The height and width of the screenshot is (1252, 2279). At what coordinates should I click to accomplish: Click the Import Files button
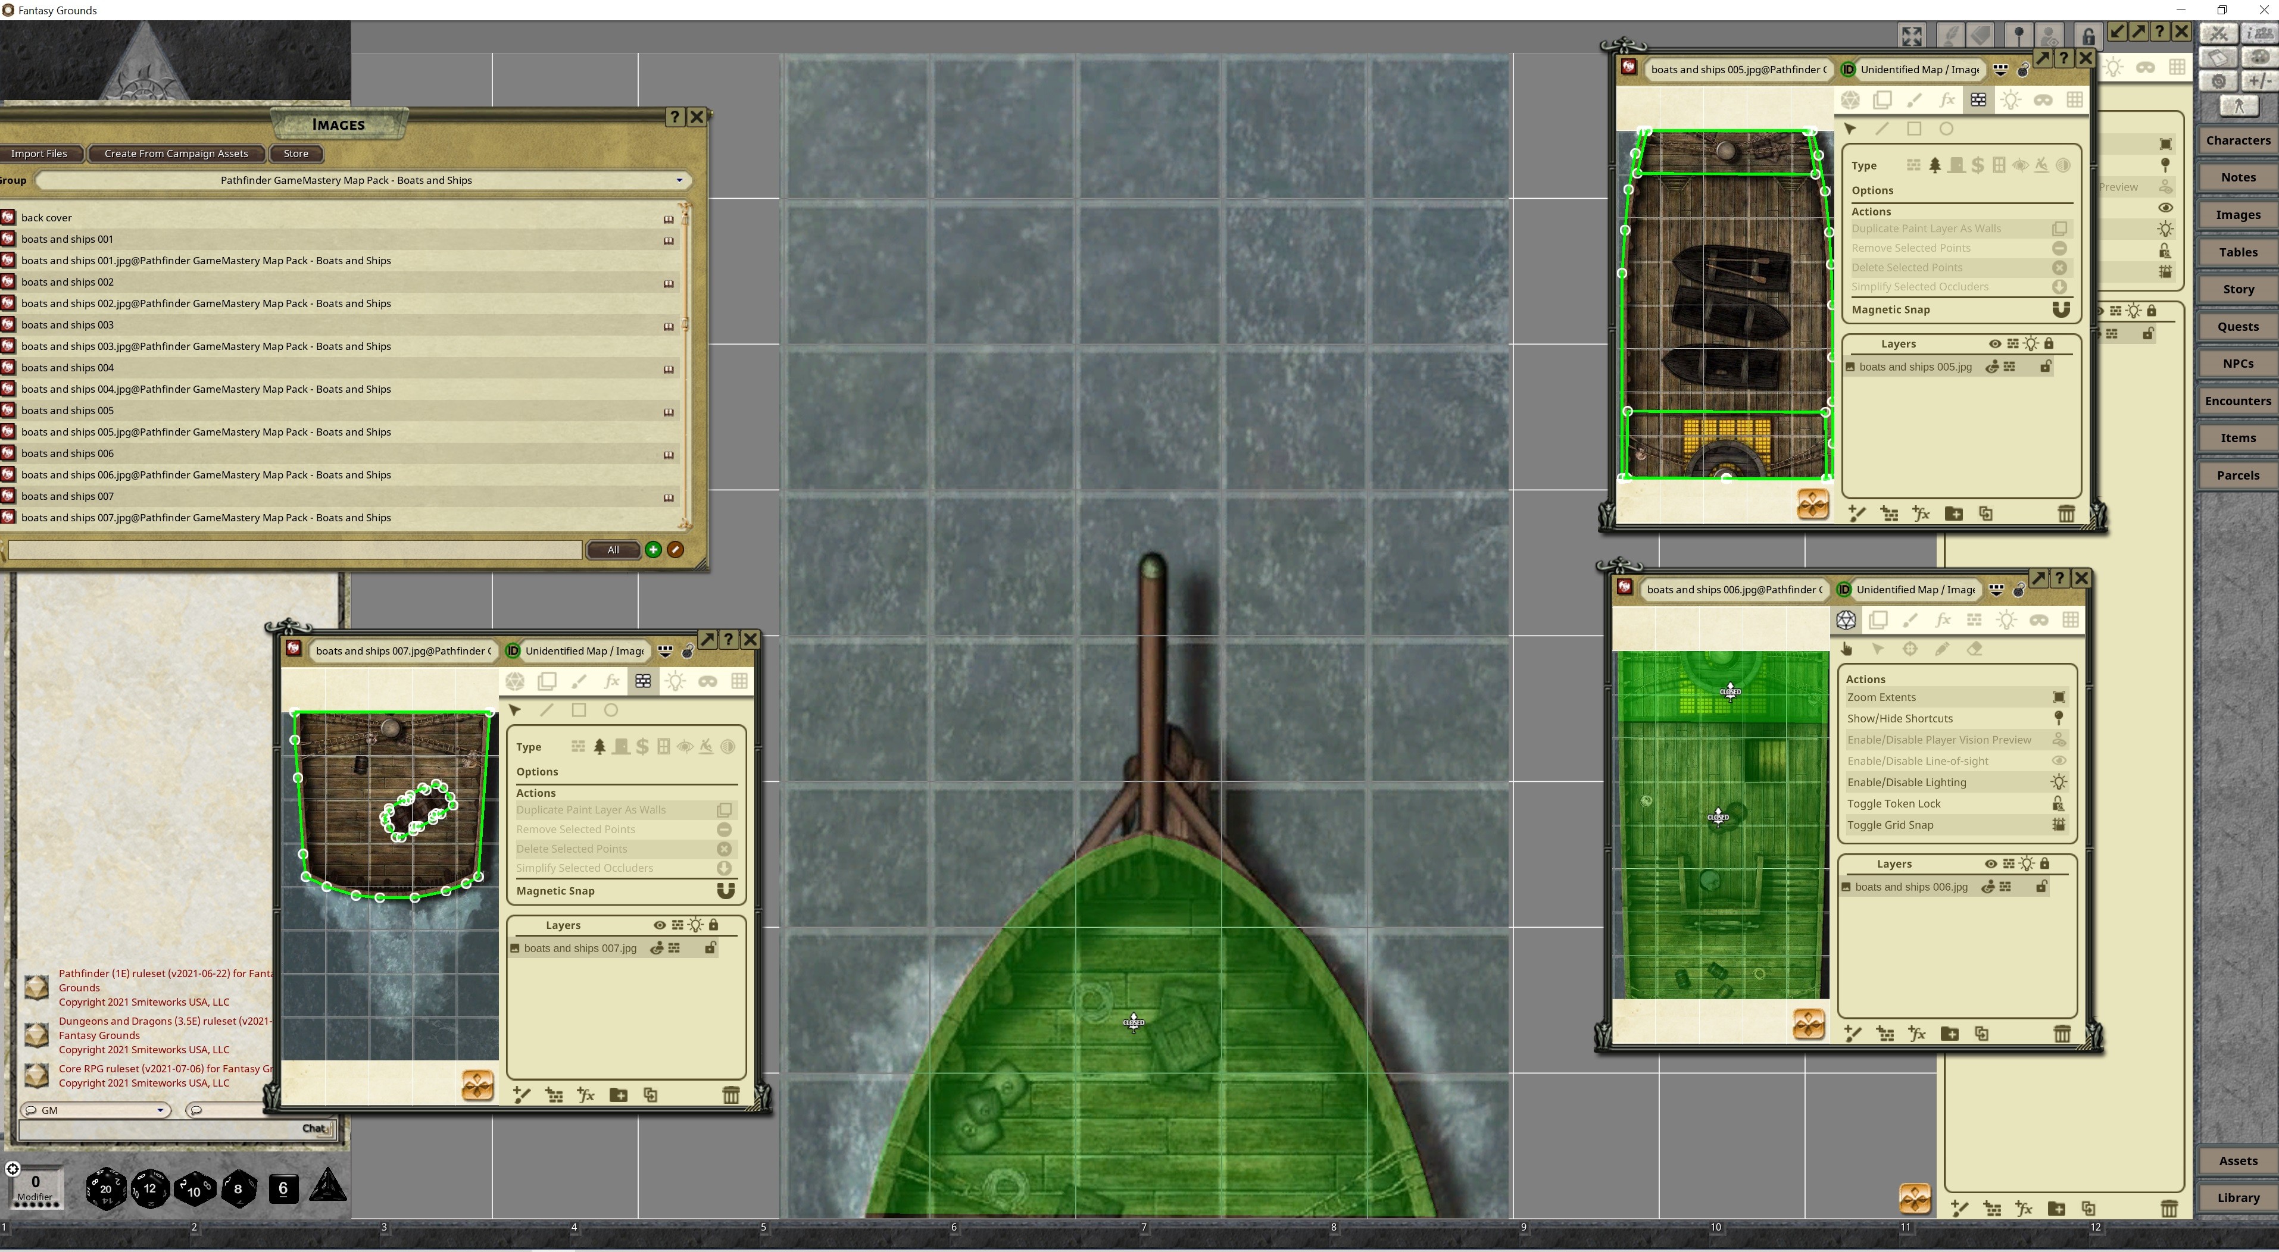click(x=40, y=153)
